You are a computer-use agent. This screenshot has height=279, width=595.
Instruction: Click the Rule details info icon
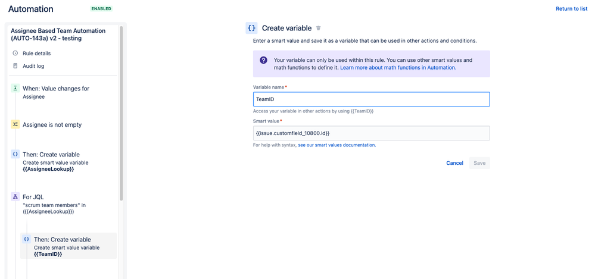15,54
